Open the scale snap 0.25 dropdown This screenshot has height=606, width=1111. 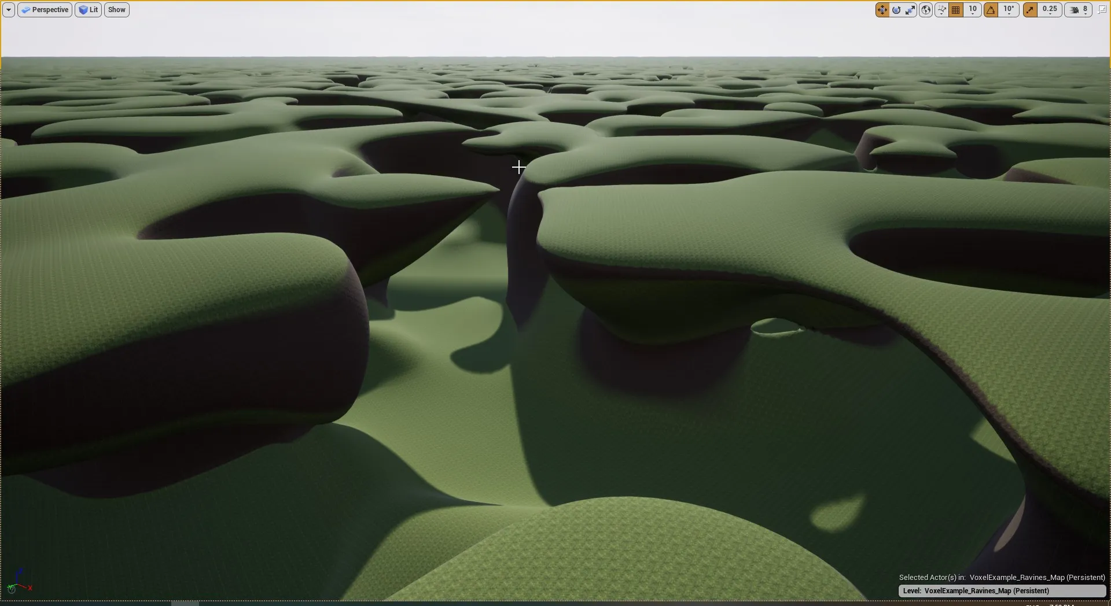coord(1050,10)
